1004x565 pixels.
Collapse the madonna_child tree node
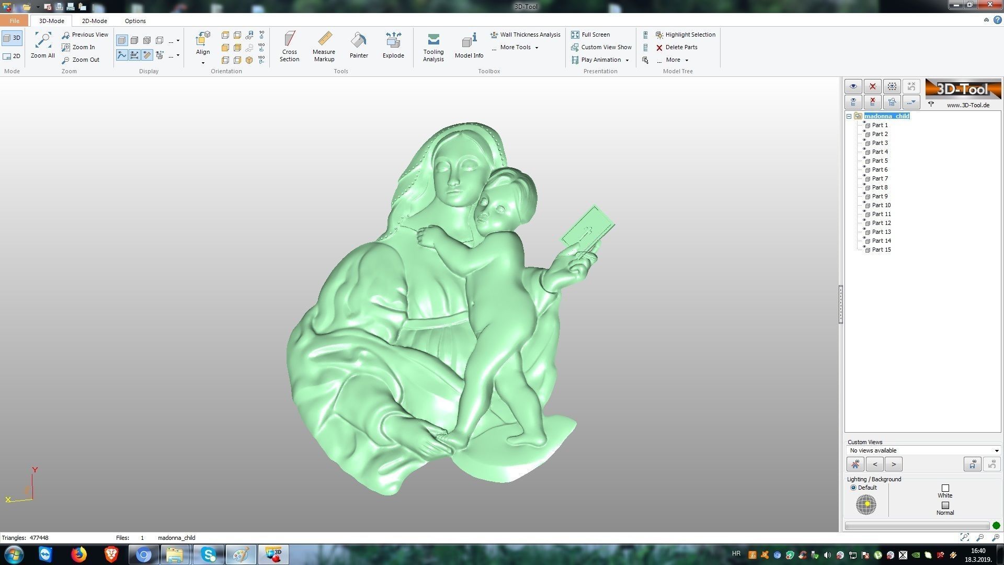(x=849, y=116)
